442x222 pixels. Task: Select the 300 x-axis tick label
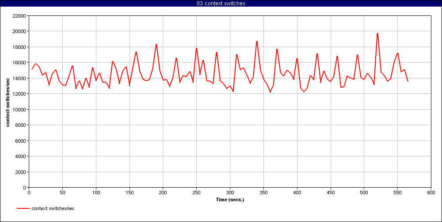click(230, 192)
